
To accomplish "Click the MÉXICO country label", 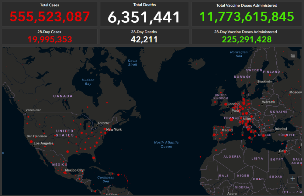I will (60, 164).
